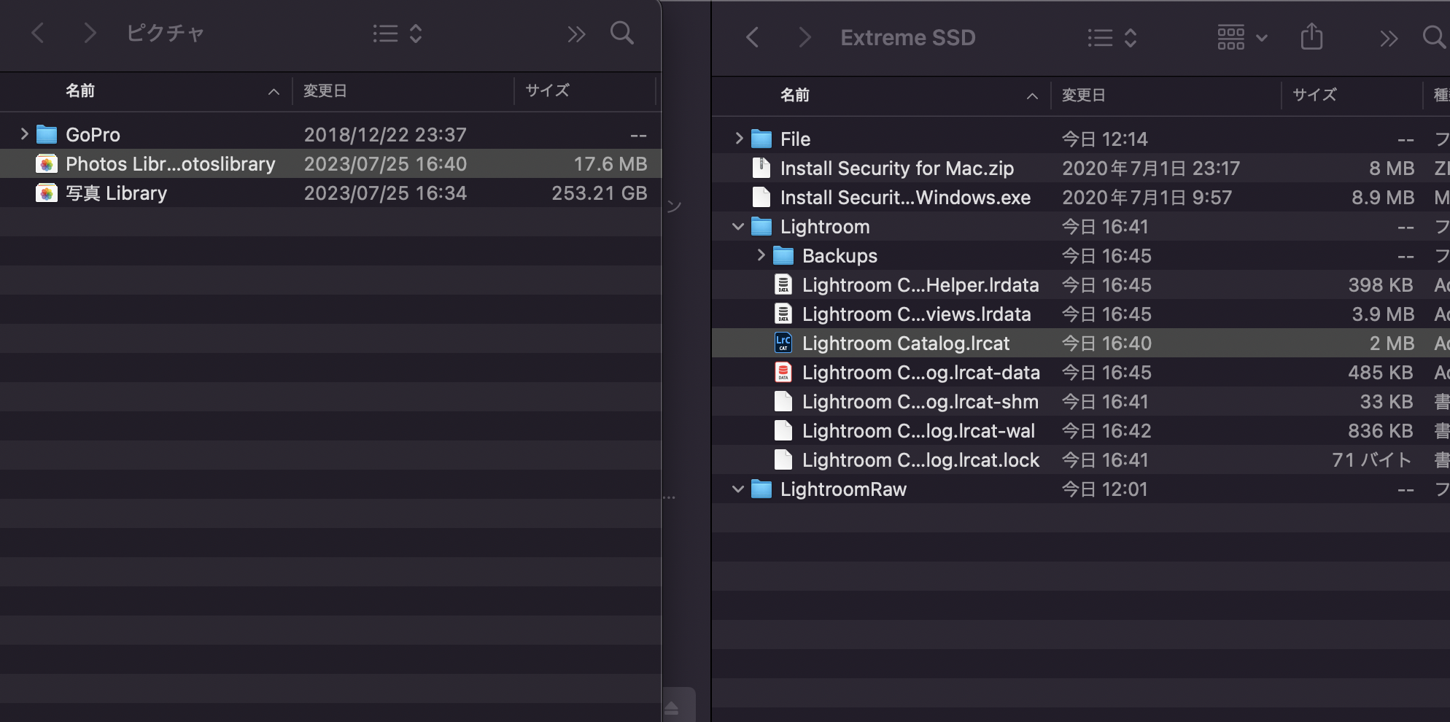Click the GoPro folder name

pyautogui.click(x=93, y=135)
